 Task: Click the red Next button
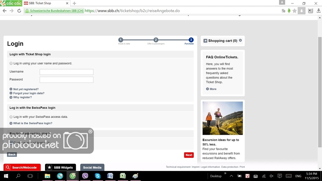(189, 155)
